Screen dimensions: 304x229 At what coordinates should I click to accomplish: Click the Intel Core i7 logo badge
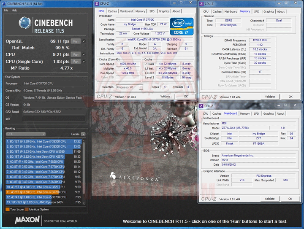pyautogui.click(x=182, y=26)
